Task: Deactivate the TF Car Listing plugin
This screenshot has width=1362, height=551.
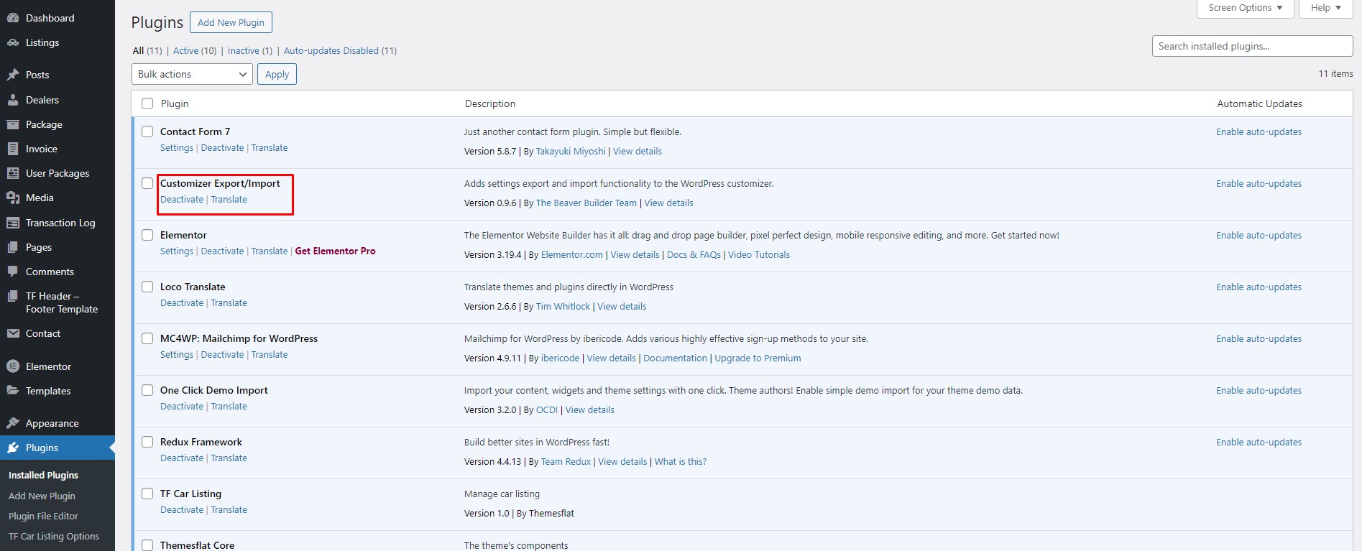Action: (182, 509)
